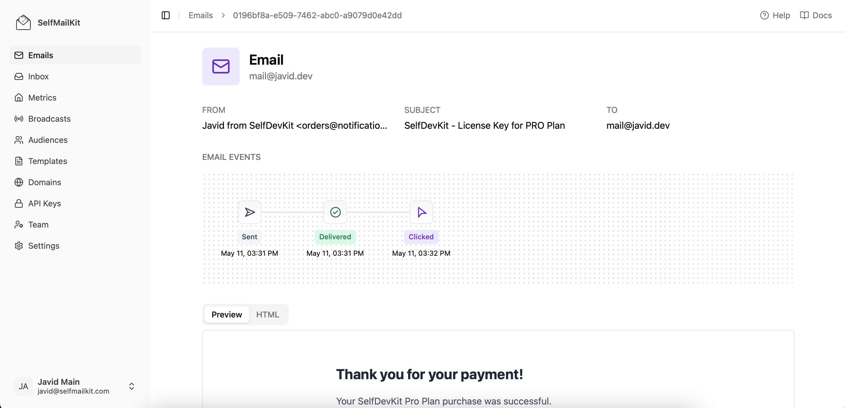The height and width of the screenshot is (408, 845).
Task: Click the Audiences people sidebar icon
Action: pyautogui.click(x=19, y=140)
